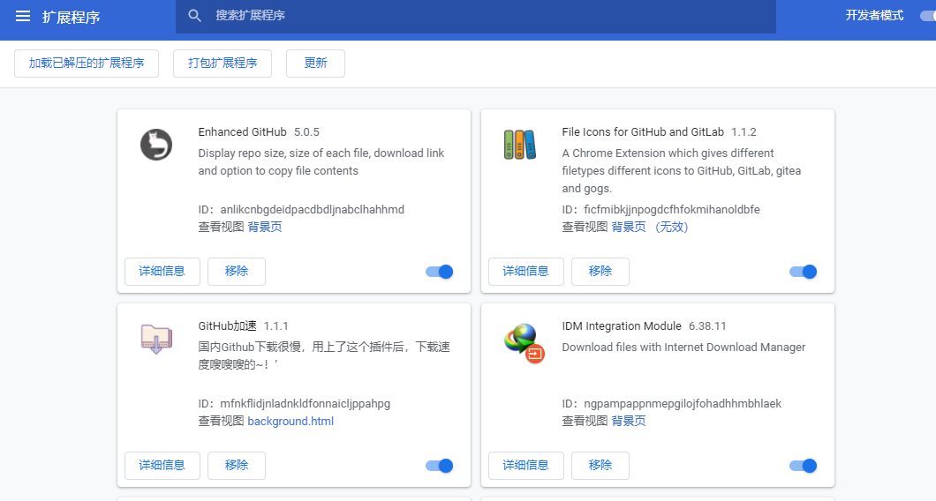
Task: Click Download files with Internet Download Manager text
Action: 683,348
